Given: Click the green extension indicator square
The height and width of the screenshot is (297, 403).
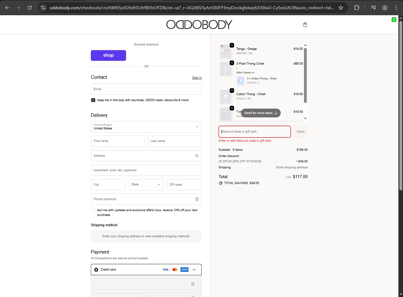Looking at the screenshot, I should click(x=394, y=20).
